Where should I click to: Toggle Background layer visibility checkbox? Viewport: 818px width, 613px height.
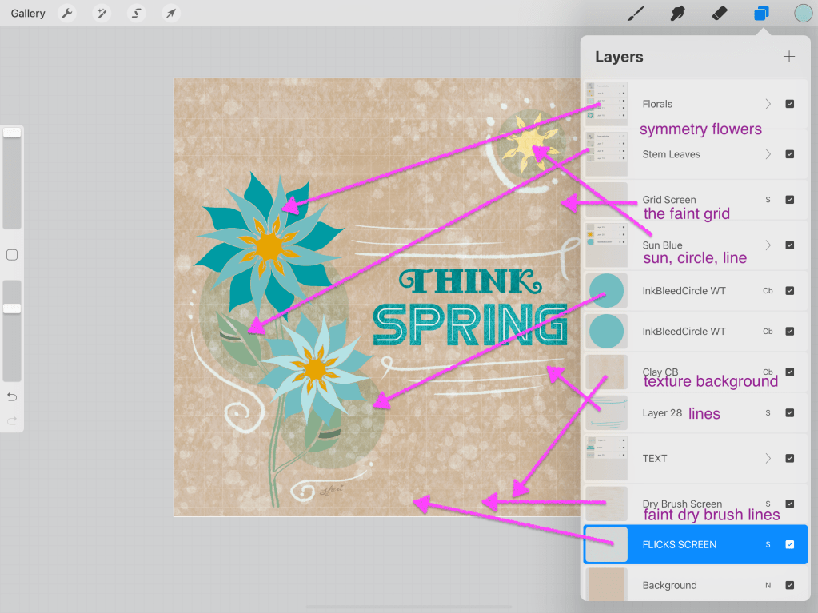point(790,585)
